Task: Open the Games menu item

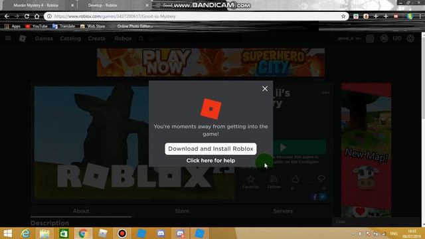Action: tap(44, 39)
